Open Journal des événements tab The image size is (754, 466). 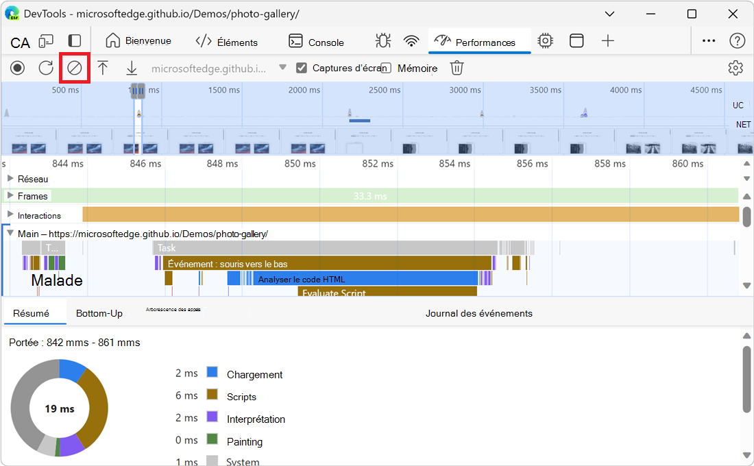478,314
